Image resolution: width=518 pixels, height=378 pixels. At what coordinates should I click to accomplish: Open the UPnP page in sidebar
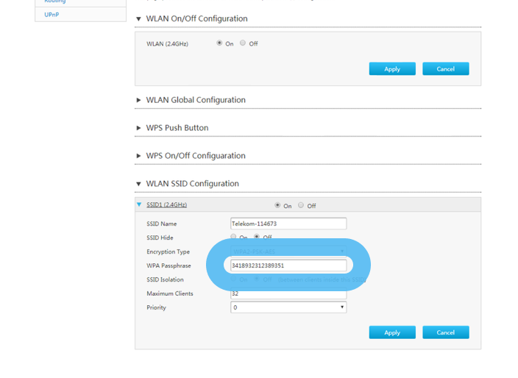[x=52, y=14]
